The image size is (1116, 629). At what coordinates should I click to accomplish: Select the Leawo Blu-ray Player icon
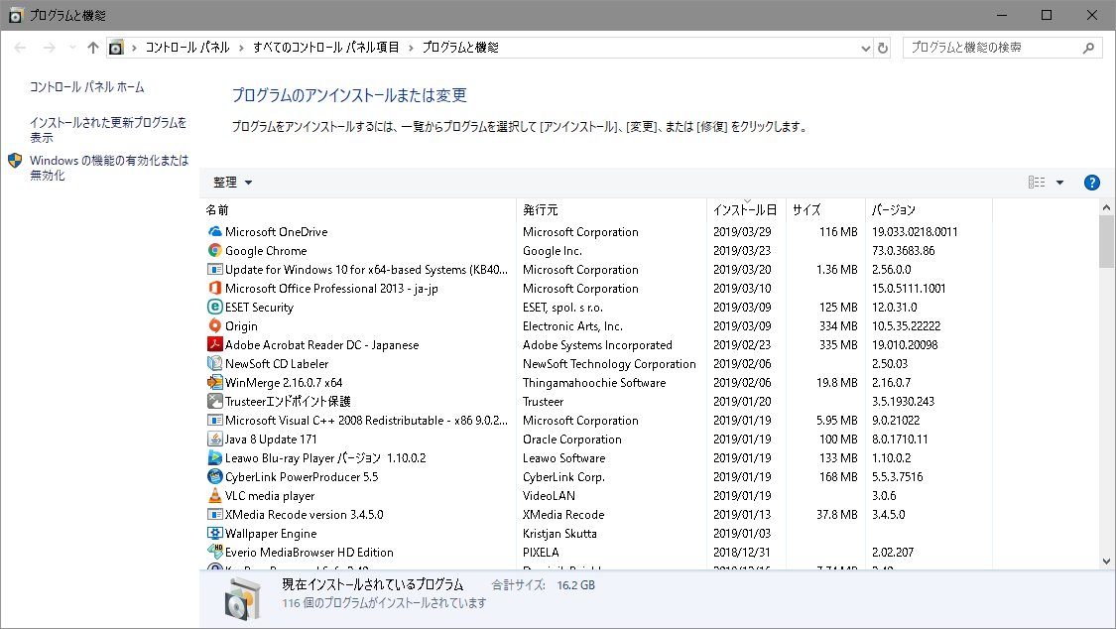click(x=215, y=457)
